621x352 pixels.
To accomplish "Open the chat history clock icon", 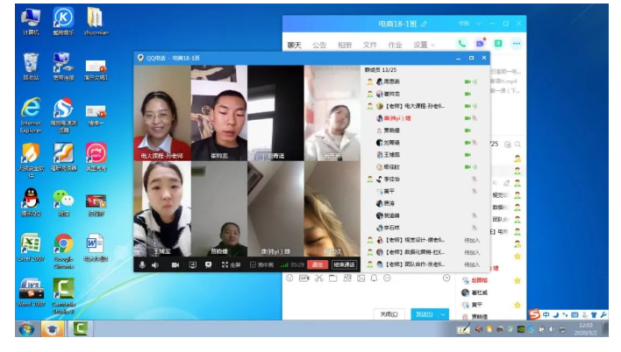I will pos(446,278).
